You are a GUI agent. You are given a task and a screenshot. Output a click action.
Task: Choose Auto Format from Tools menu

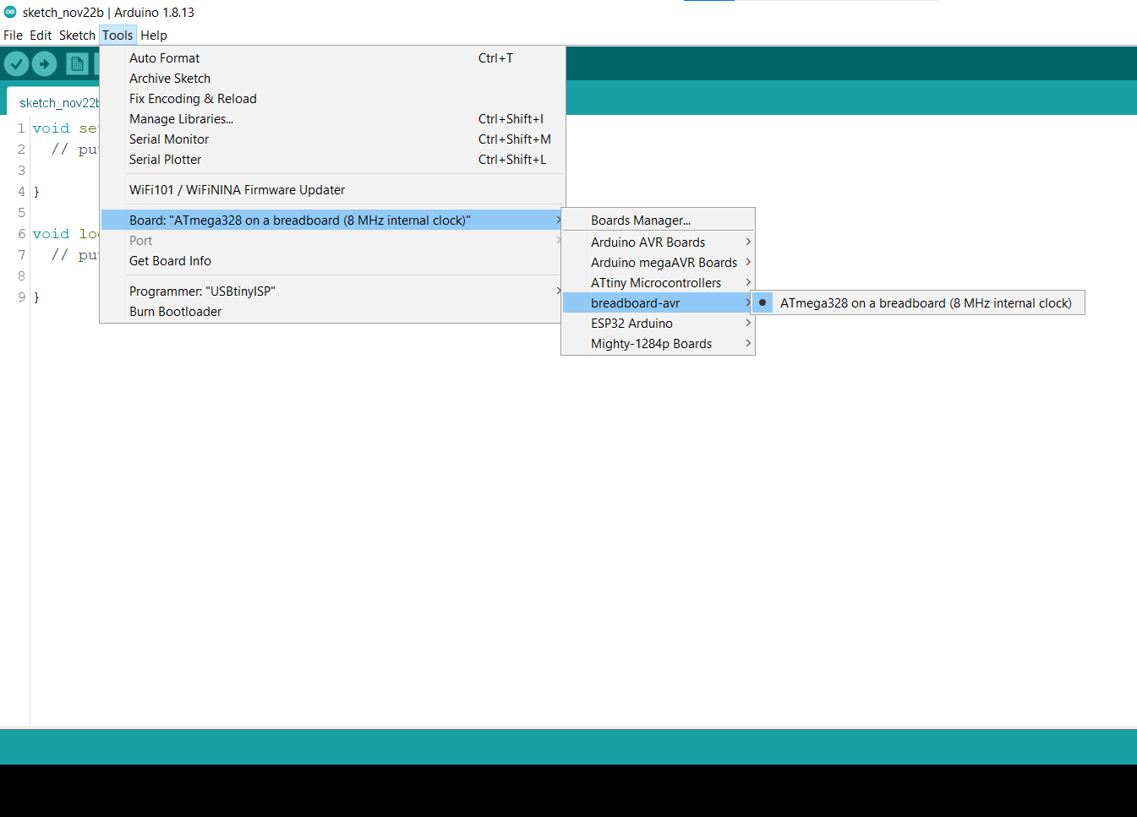coord(333,58)
